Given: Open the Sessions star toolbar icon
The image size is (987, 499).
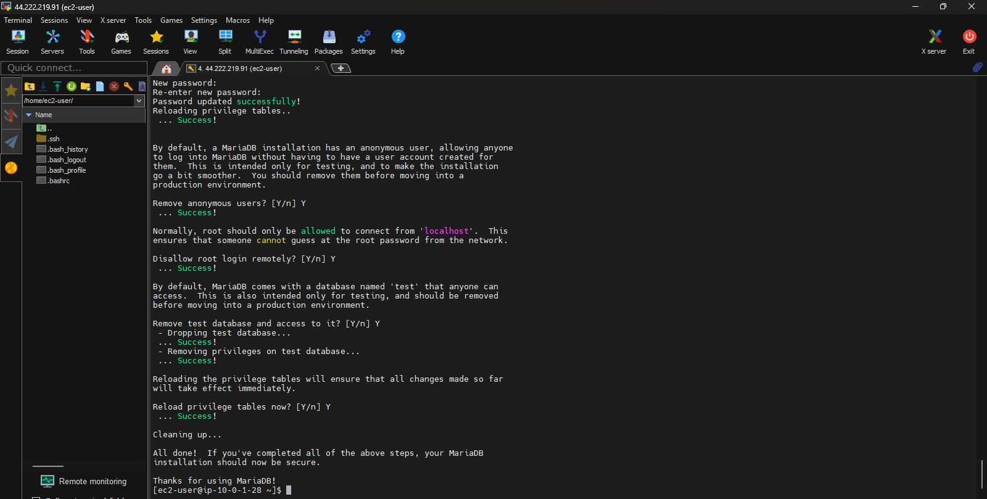Looking at the screenshot, I should (156, 42).
